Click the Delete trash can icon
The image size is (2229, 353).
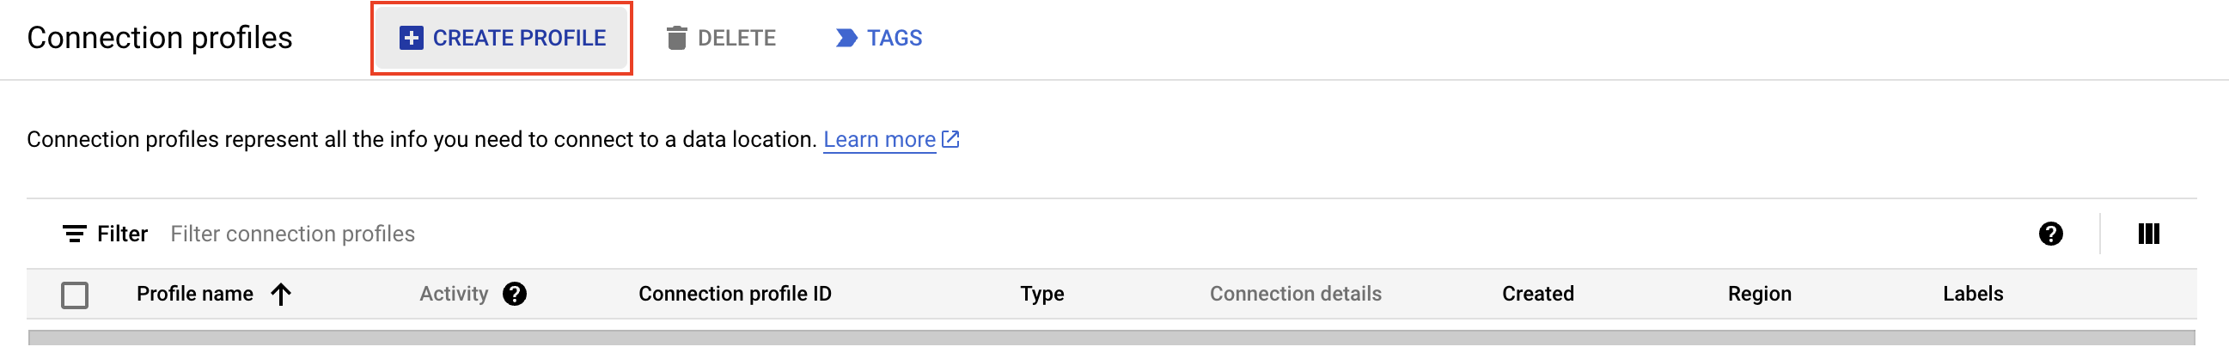(676, 38)
